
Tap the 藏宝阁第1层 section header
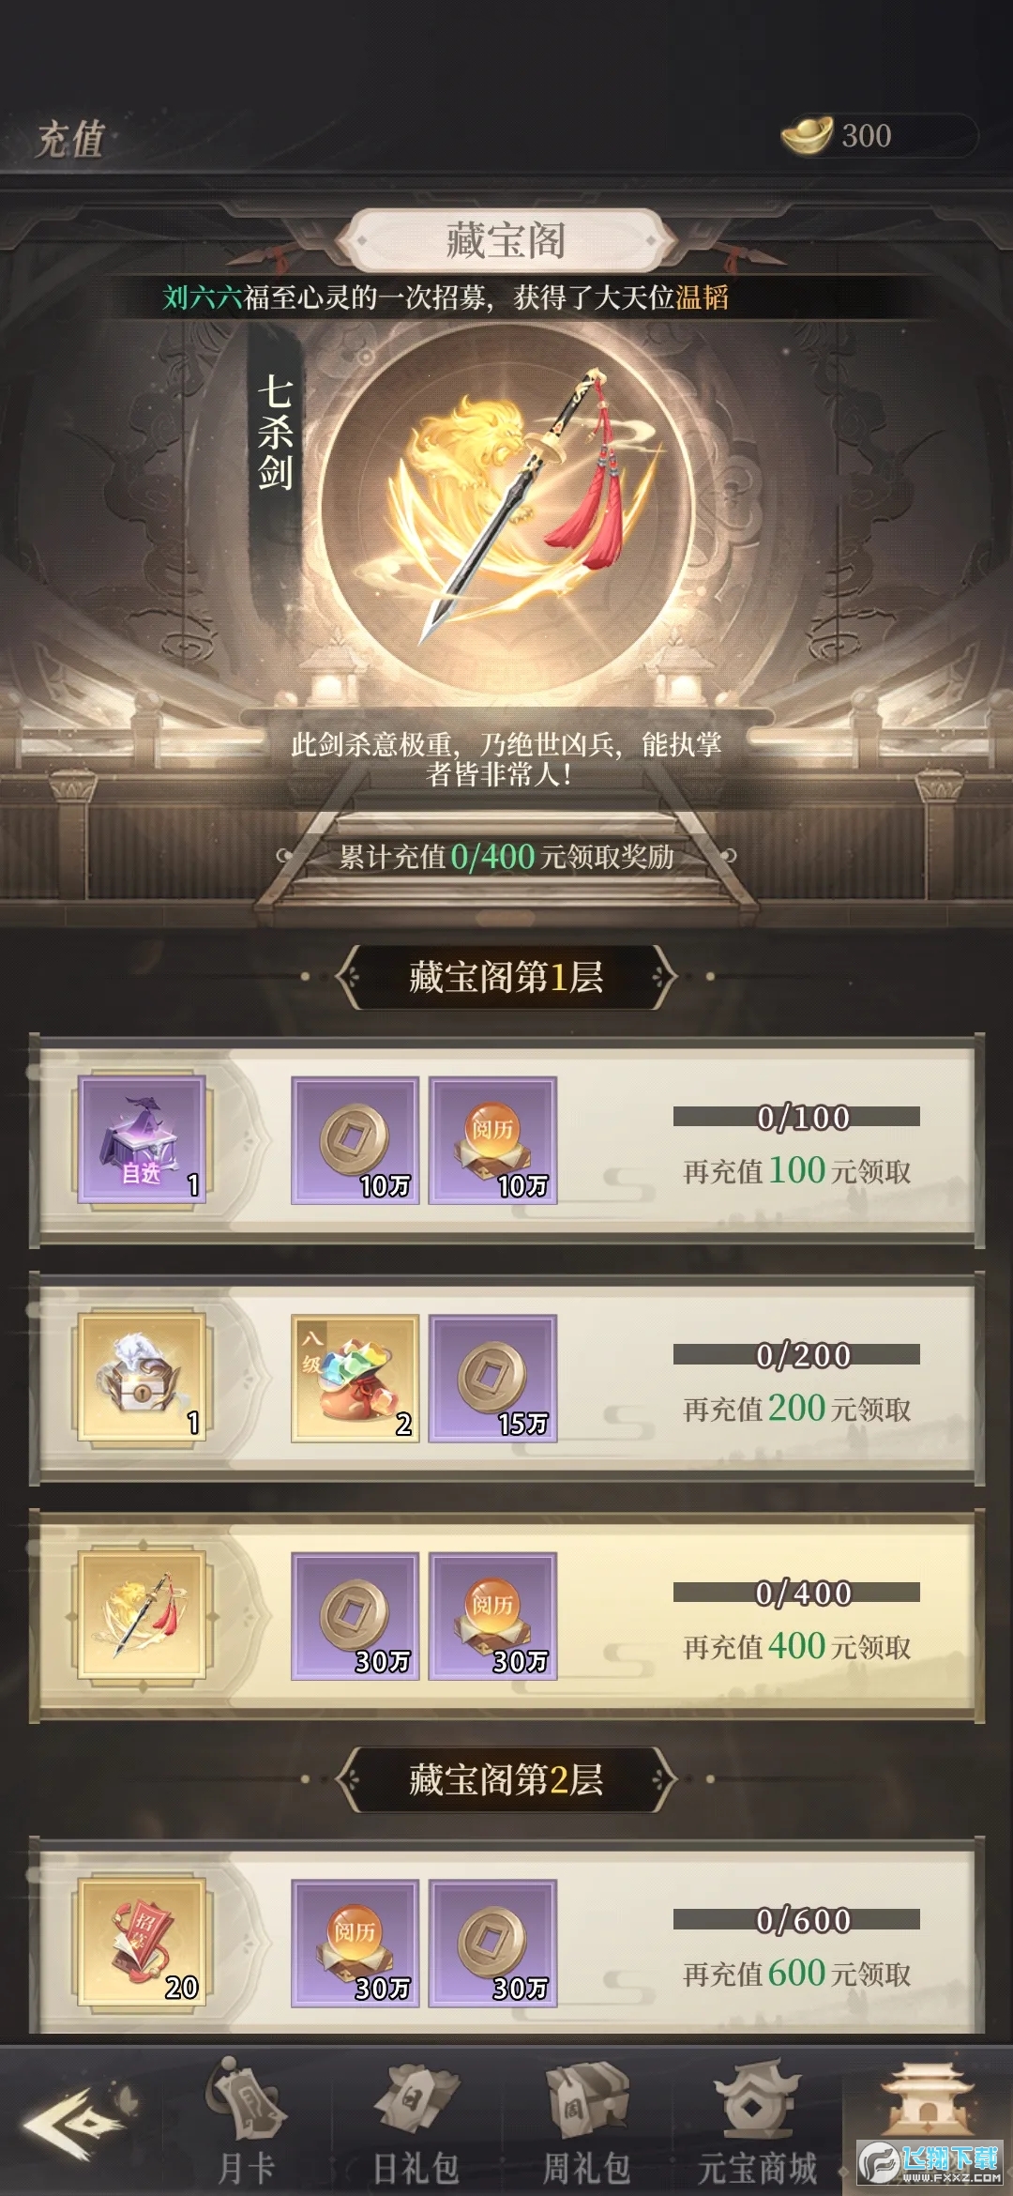point(506,977)
